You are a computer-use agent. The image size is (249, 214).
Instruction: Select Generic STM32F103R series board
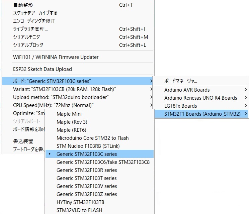pyautogui.click(x=100, y=170)
